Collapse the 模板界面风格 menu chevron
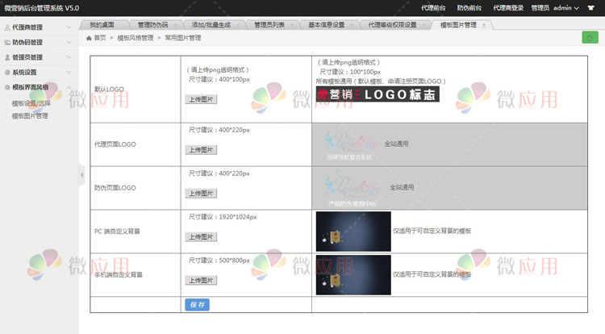The width and height of the screenshot is (605, 334). (x=69, y=88)
